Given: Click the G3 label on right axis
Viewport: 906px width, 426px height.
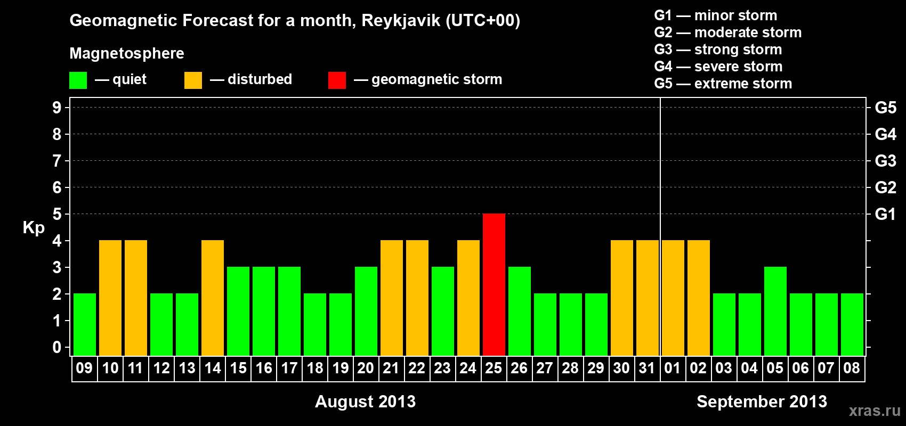Looking at the screenshot, I should point(886,161).
